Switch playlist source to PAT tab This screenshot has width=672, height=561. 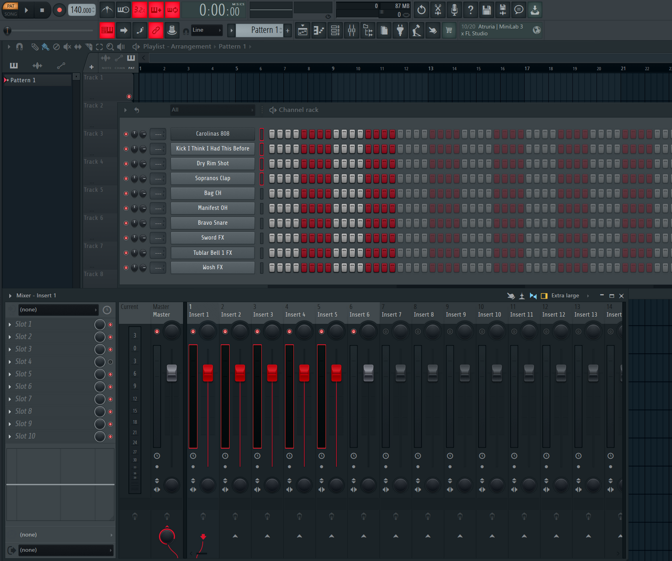[131, 62]
